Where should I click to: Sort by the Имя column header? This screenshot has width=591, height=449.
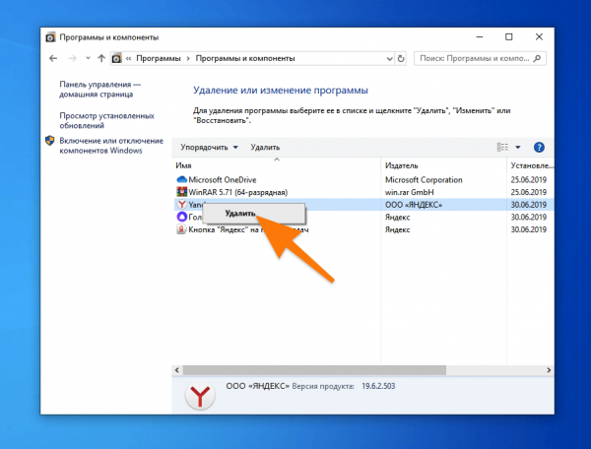183,165
